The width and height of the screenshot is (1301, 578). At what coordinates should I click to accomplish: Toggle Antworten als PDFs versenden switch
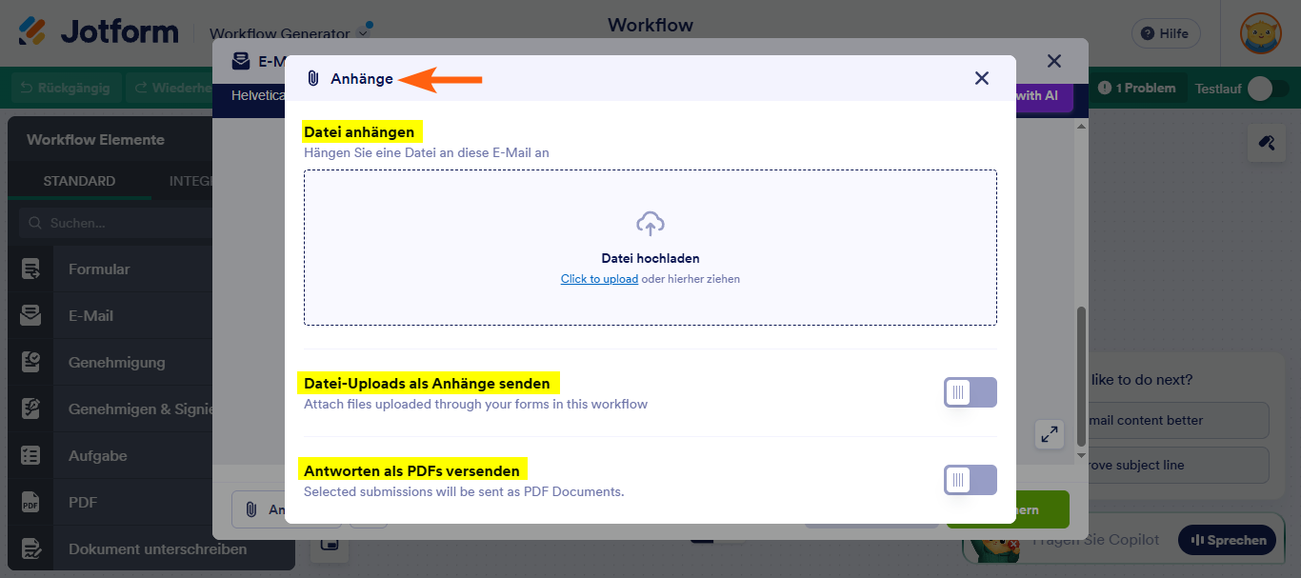tap(971, 480)
